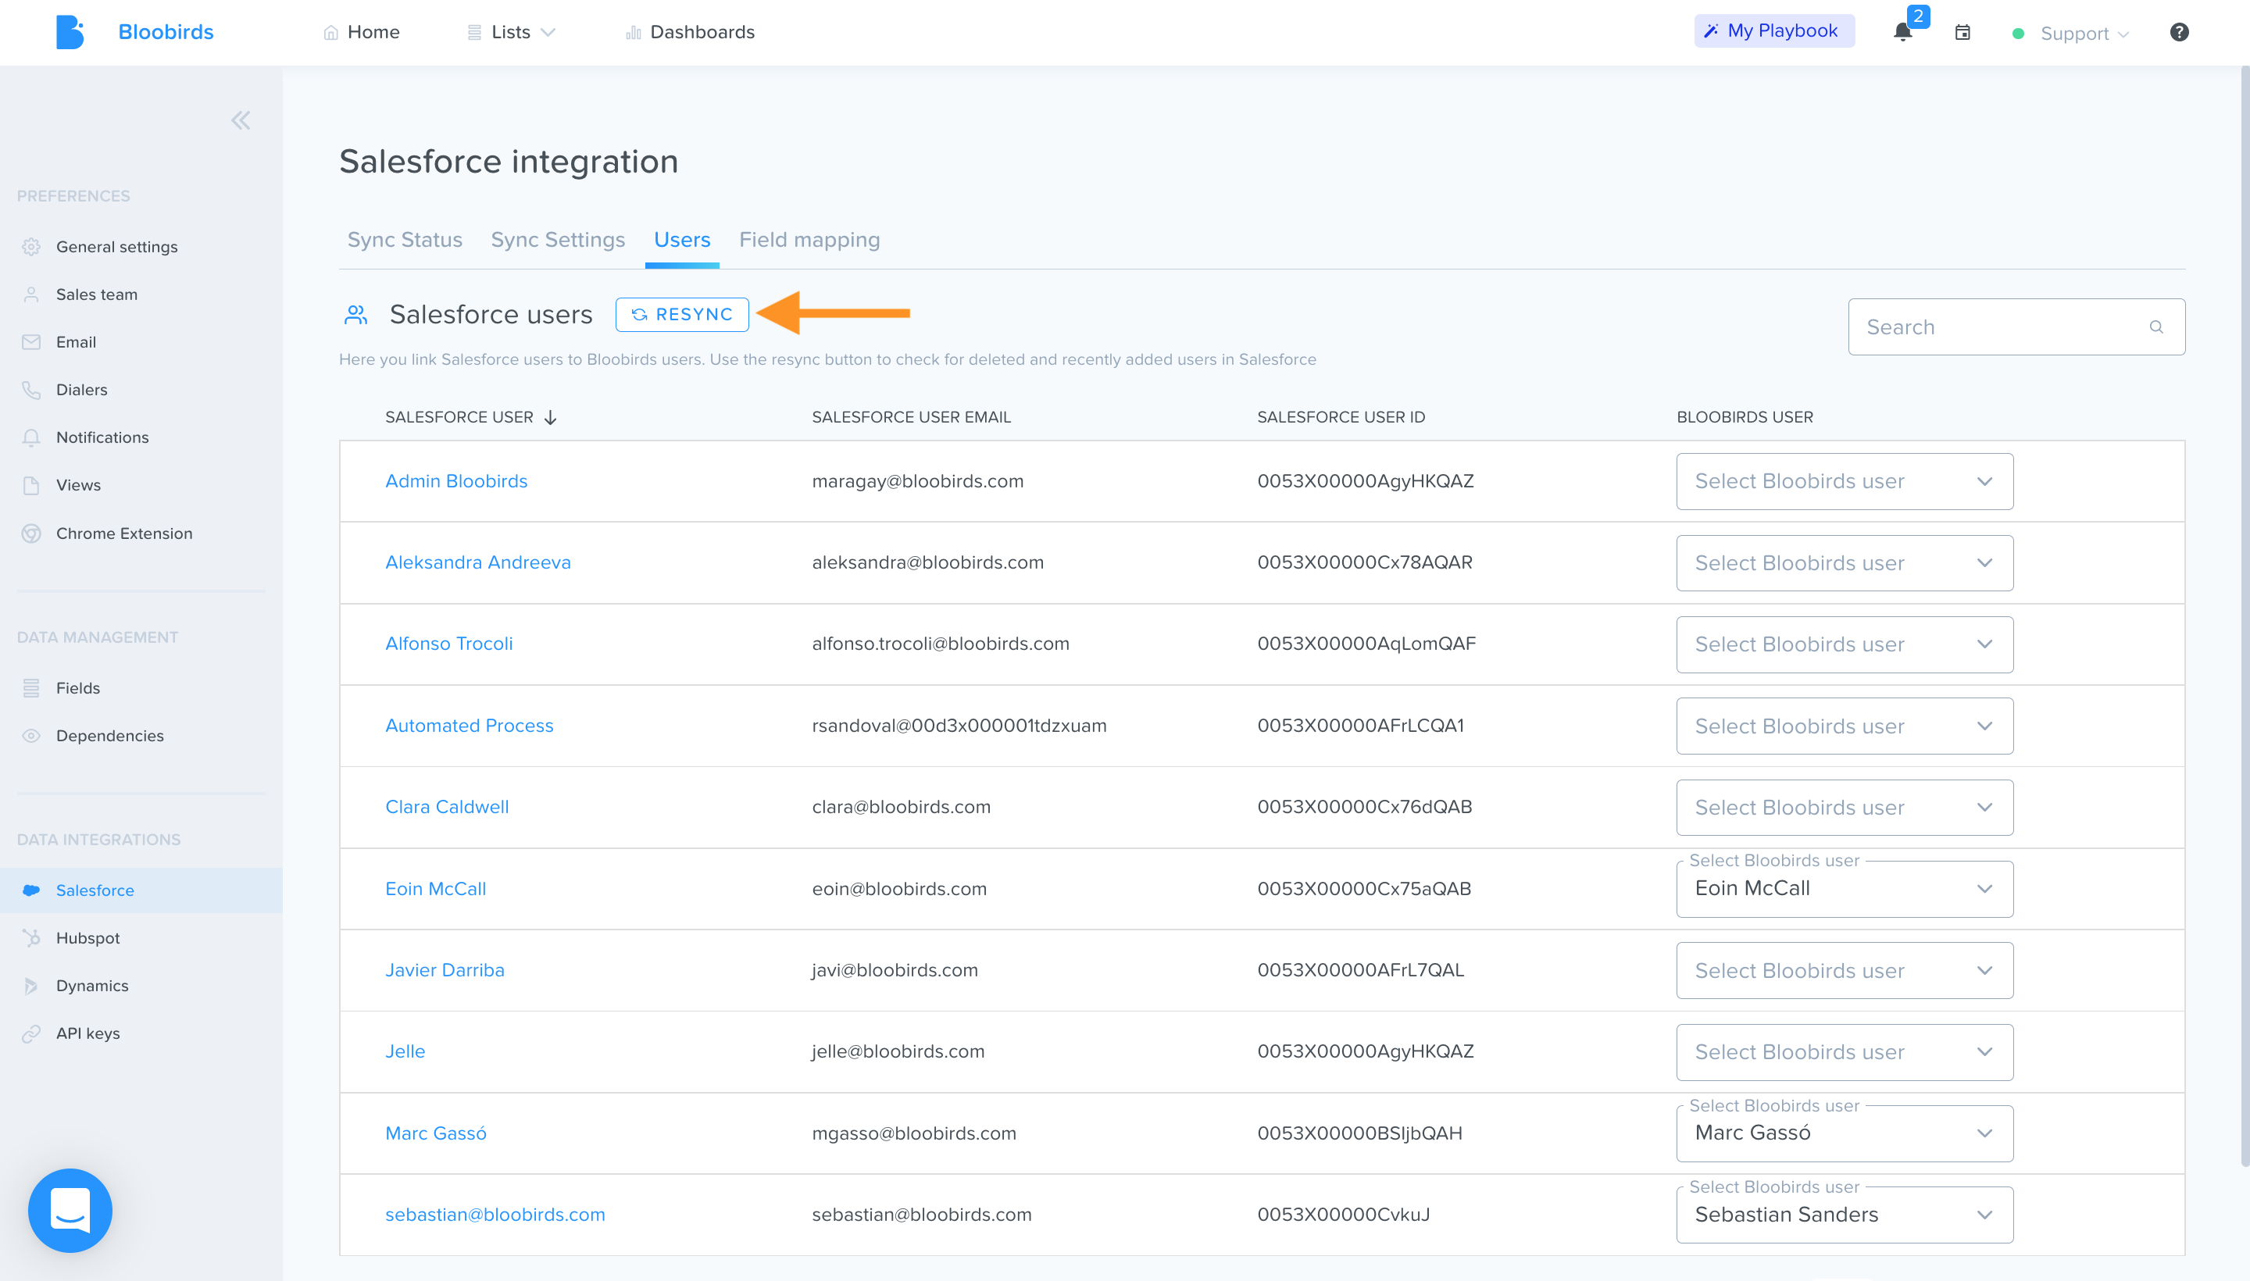Click the Salesforce users people icon

(x=355, y=314)
